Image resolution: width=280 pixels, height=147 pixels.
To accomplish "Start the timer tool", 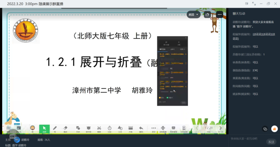I will click(x=110, y=128).
